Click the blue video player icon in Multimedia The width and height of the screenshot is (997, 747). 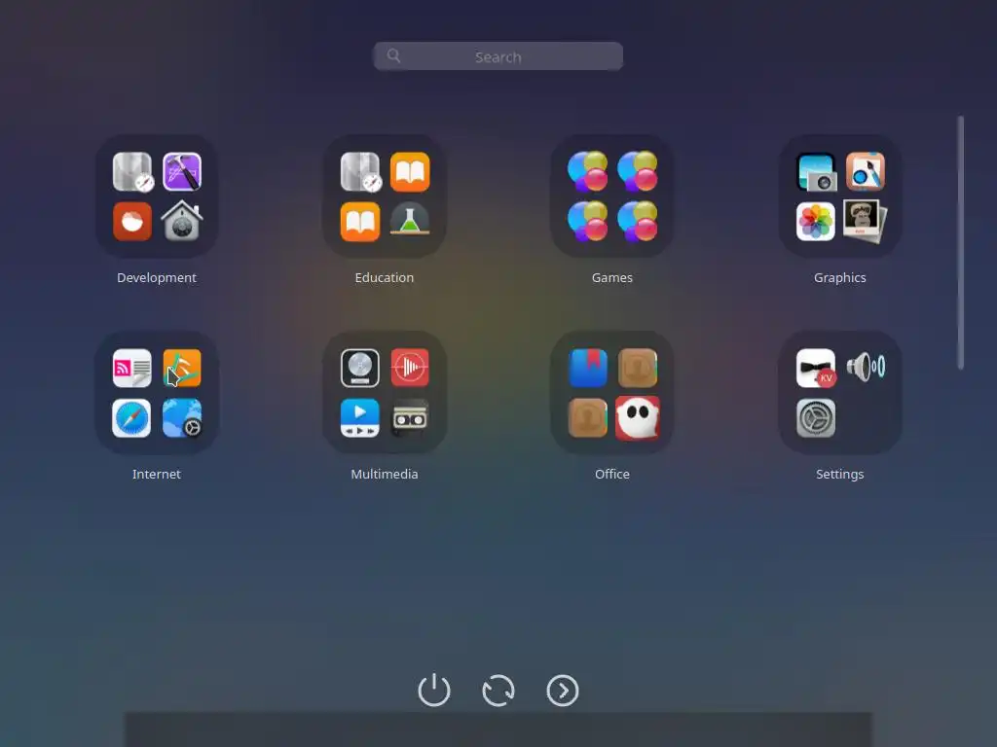[x=360, y=418]
